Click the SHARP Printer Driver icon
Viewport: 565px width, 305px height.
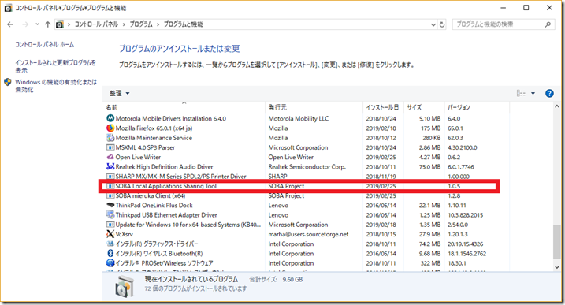coord(110,177)
